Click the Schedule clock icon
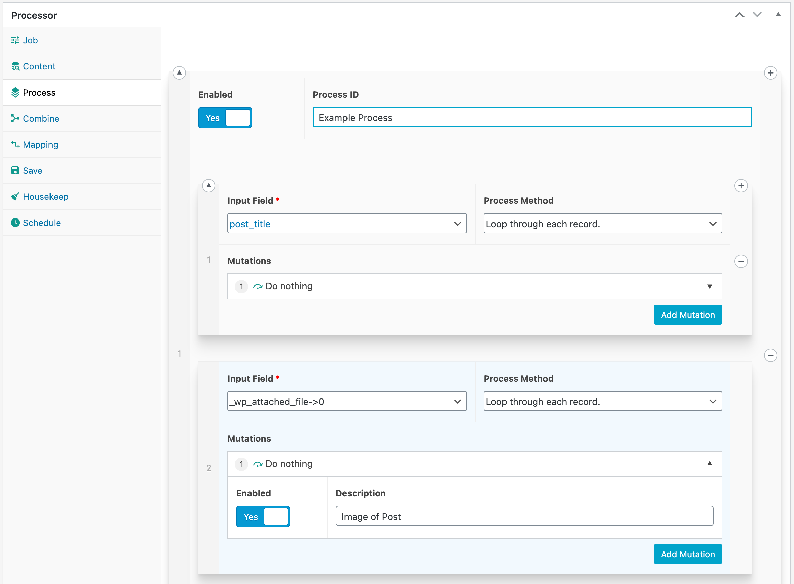Image resolution: width=794 pixels, height=584 pixels. (x=15, y=223)
